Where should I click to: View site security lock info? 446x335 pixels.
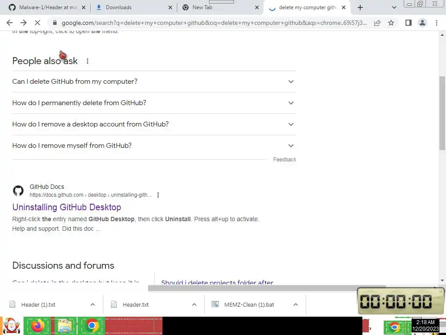(55, 23)
